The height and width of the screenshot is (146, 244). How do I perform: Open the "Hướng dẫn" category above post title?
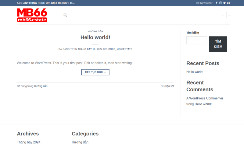pyautogui.click(x=95, y=31)
